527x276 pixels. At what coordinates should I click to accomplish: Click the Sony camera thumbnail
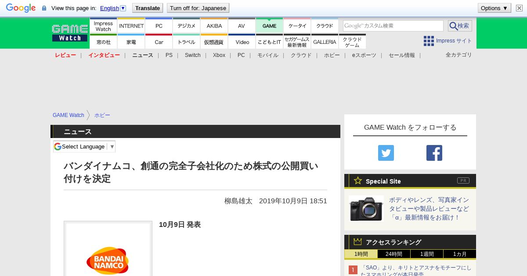366,209
